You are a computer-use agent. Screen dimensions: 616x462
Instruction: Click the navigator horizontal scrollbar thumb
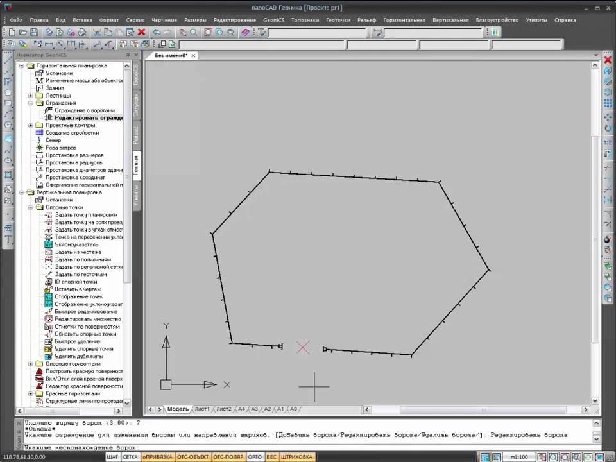coord(52,411)
